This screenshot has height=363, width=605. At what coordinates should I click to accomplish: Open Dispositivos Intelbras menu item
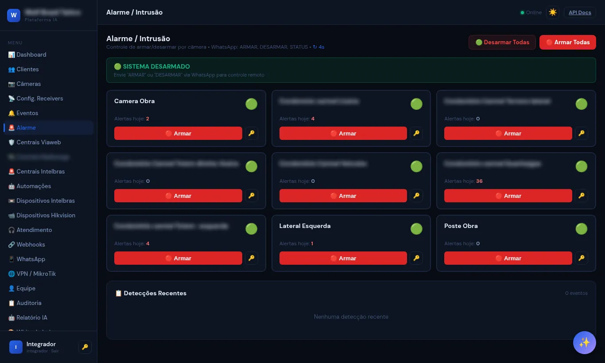48,201
